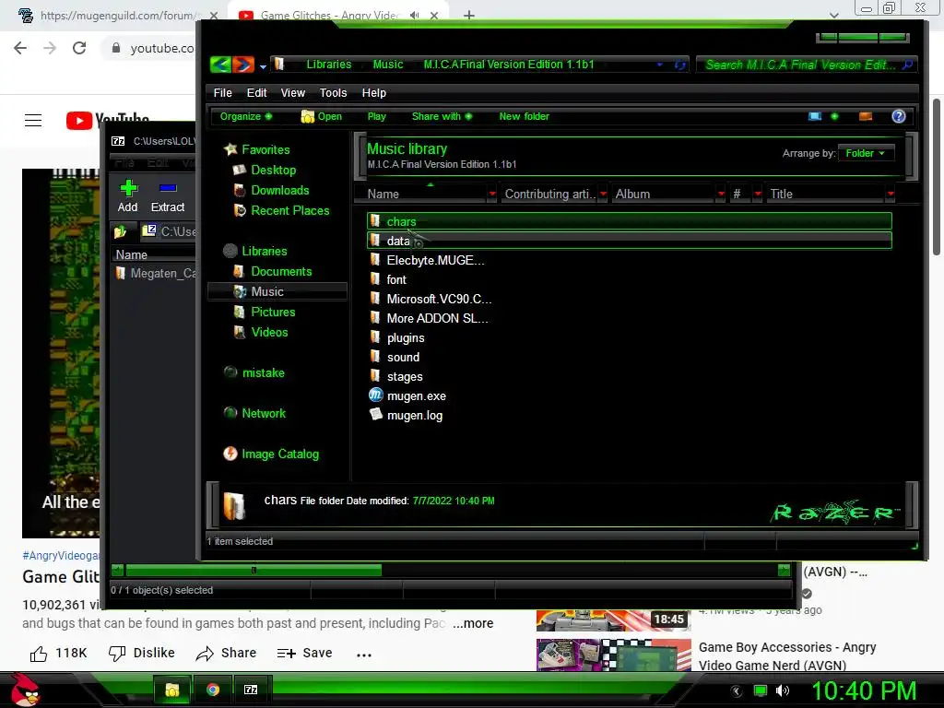Expand the address bar history dropdown

[x=660, y=65]
